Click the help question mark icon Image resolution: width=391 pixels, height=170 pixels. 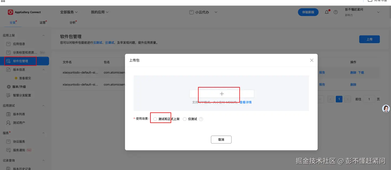click(335, 12)
